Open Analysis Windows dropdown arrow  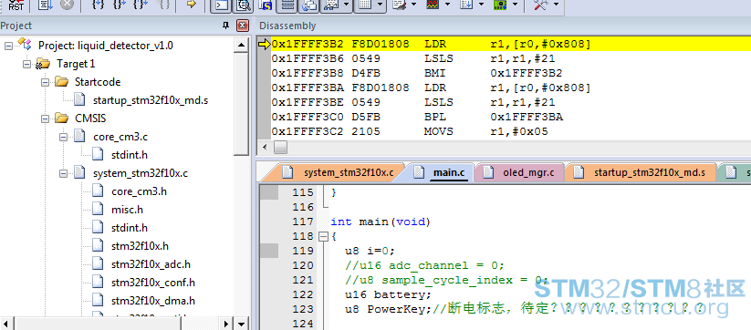point(447,5)
